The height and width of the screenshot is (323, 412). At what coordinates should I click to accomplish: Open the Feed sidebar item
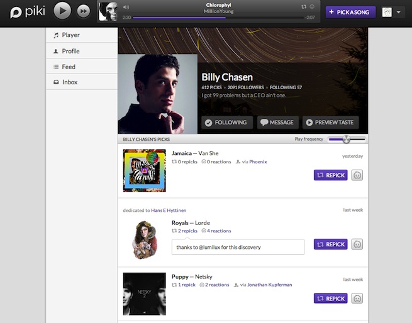[x=82, y=67]
